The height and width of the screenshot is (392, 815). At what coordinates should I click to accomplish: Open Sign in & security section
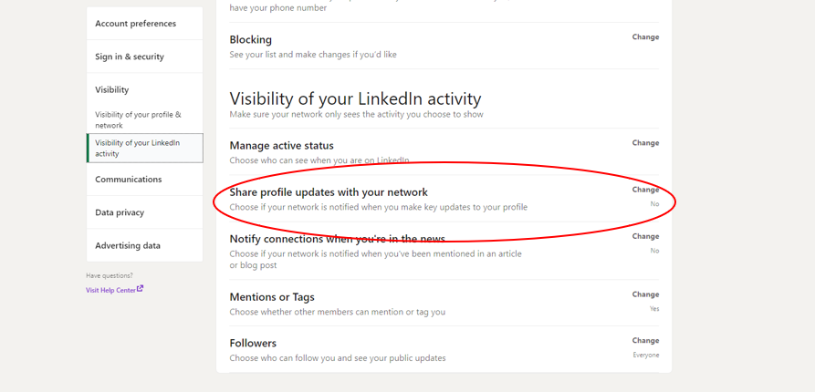point(144,57)
